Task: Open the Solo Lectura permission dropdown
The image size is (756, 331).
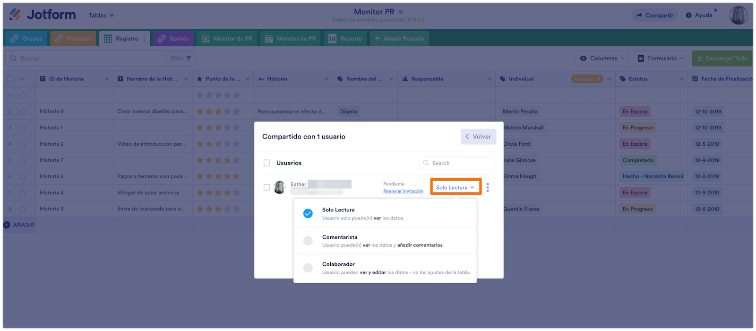Action: (455, 187)
